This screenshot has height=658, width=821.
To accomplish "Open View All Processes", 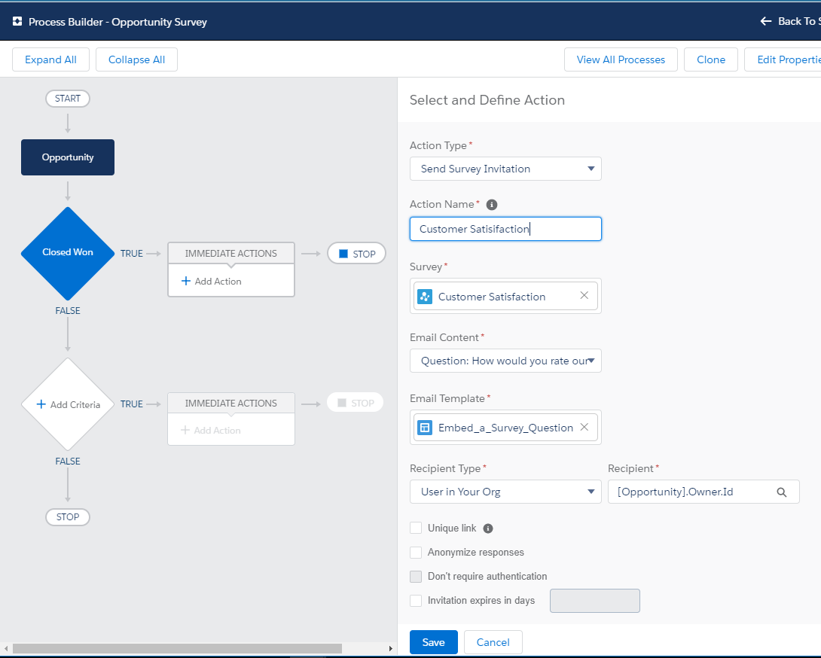I will tap(621, 59).
